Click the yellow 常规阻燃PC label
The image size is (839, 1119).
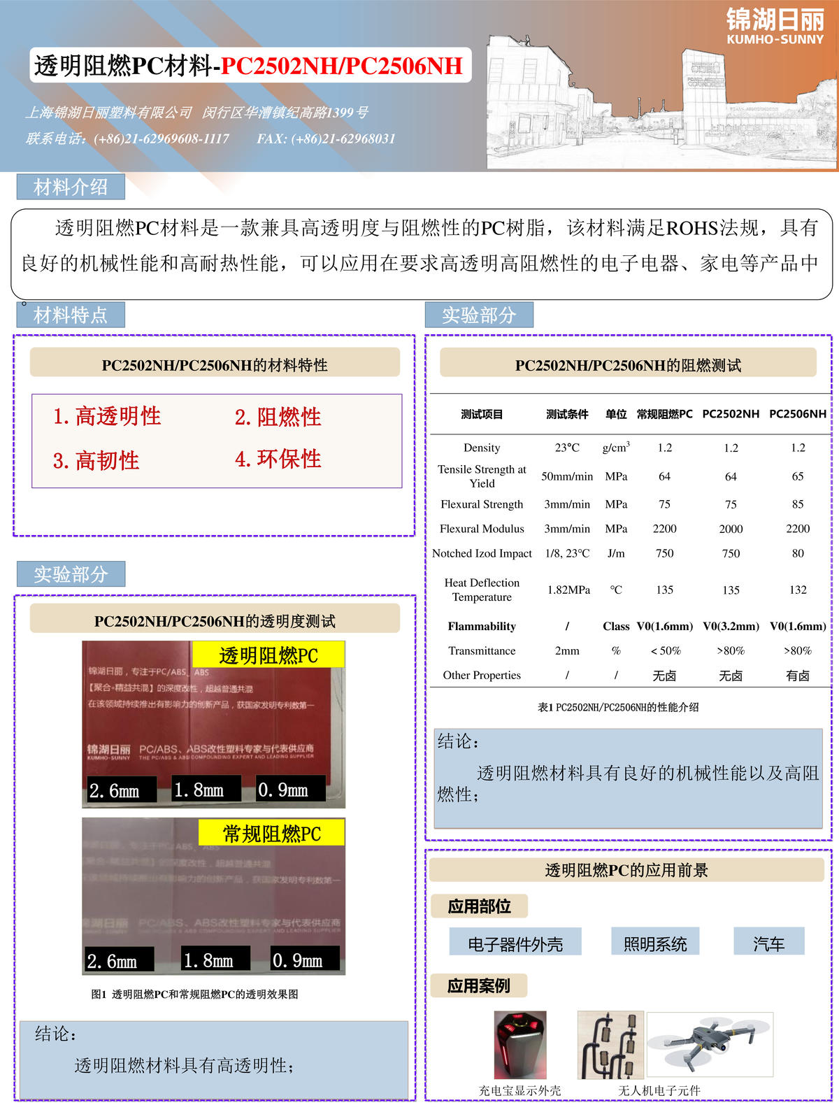coord(272,833)
